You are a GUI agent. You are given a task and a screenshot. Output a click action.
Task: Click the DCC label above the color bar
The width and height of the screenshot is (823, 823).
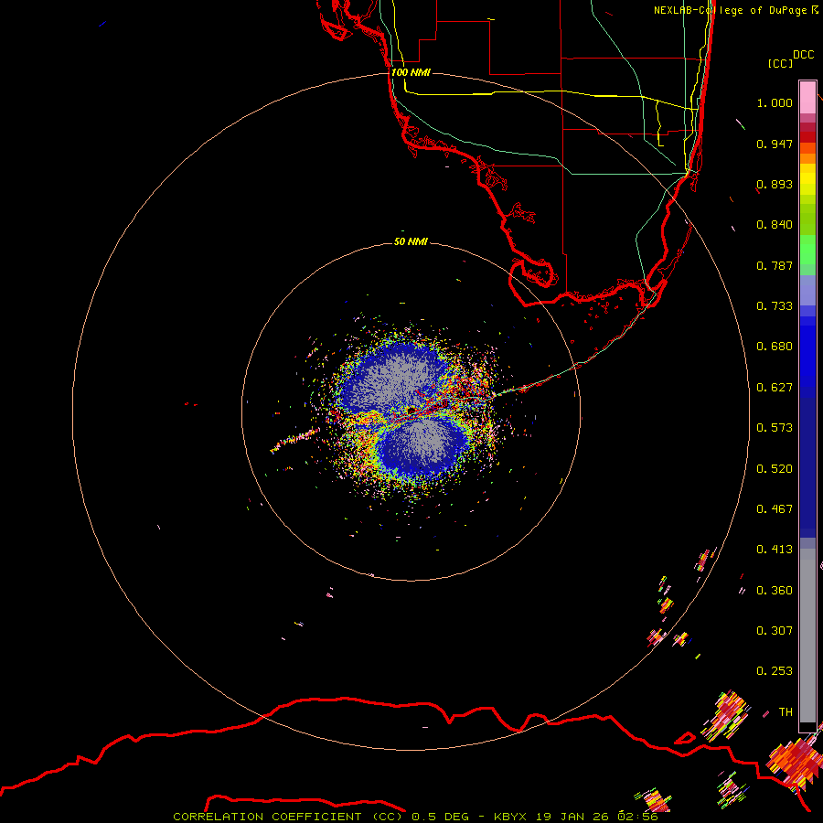[804, 54]
